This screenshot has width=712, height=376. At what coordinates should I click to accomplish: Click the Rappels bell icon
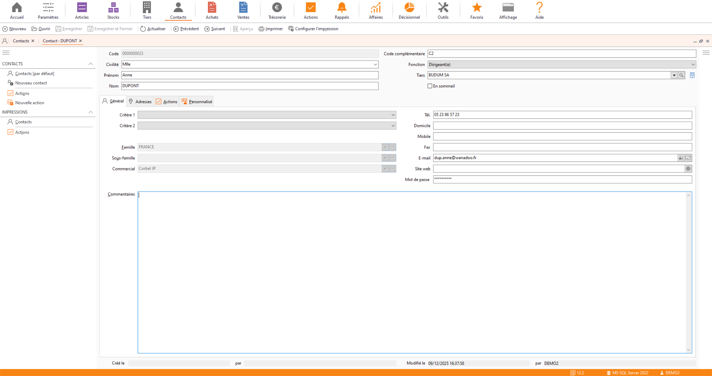342,10
